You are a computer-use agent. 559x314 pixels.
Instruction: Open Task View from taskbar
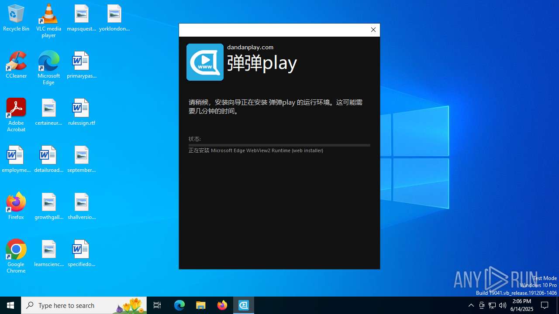tap(157, 305)
